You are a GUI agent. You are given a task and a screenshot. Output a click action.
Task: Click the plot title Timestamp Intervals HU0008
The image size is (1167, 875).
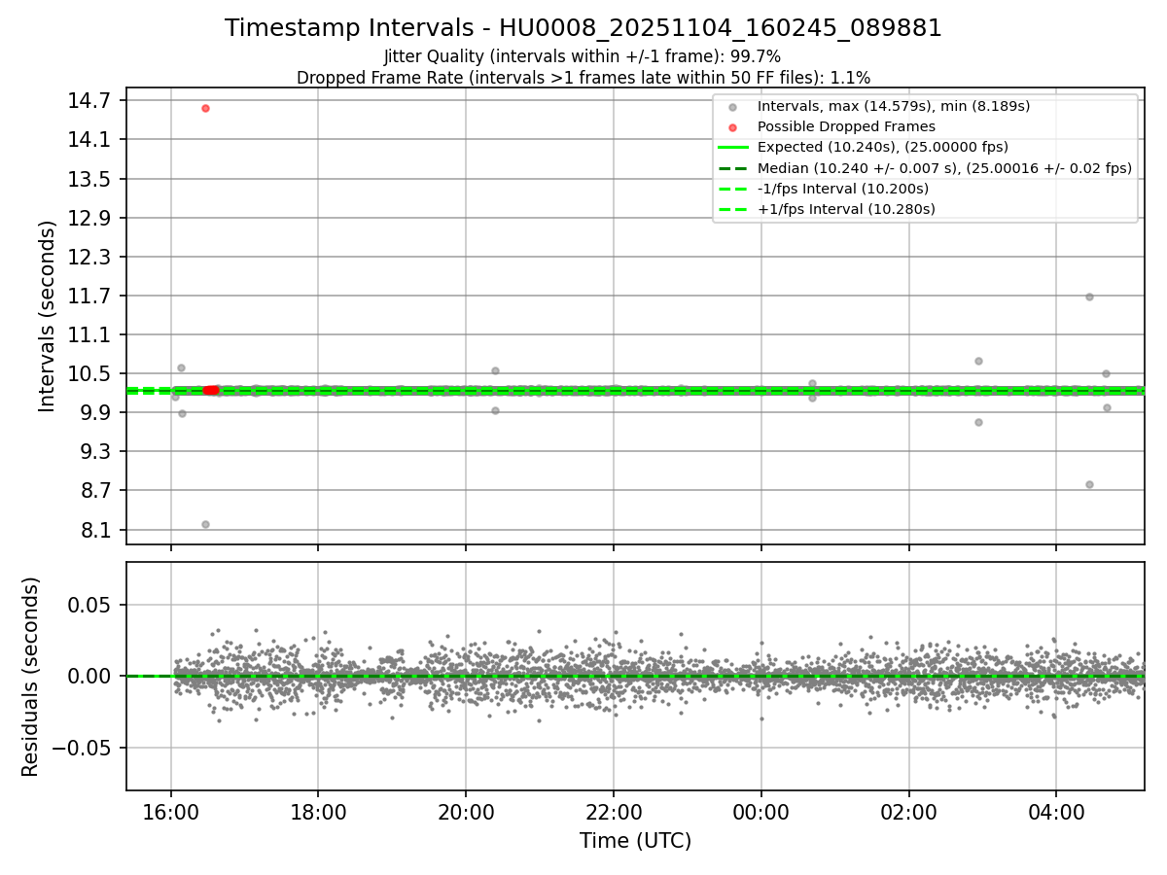point(583,28)
